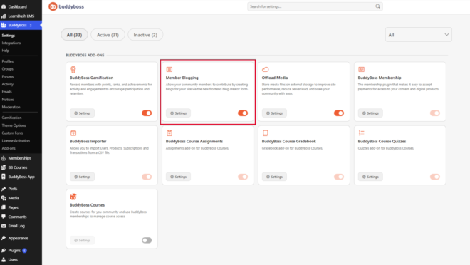Viewport: 470px width, 265px height.
Task: Click the BuddyBoss App sidebar icon
Action: [4, 177]
